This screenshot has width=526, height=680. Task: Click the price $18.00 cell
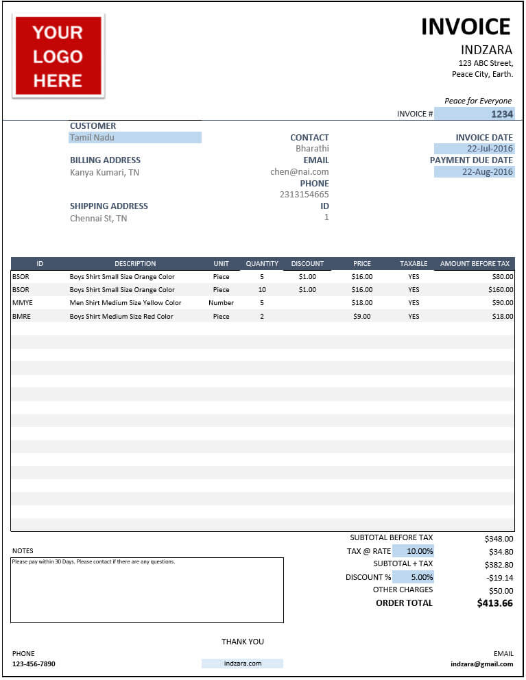362,303
